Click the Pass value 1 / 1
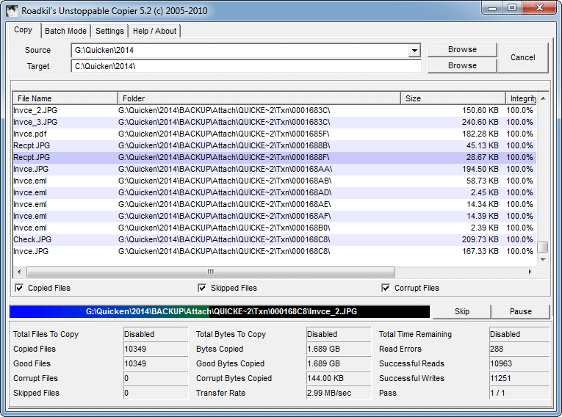The width and height of the screenshot is (562, 417). pos(519,393)
